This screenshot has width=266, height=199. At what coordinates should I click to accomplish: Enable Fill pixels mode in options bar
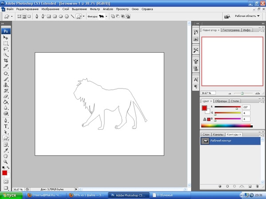tap(30, 16)
